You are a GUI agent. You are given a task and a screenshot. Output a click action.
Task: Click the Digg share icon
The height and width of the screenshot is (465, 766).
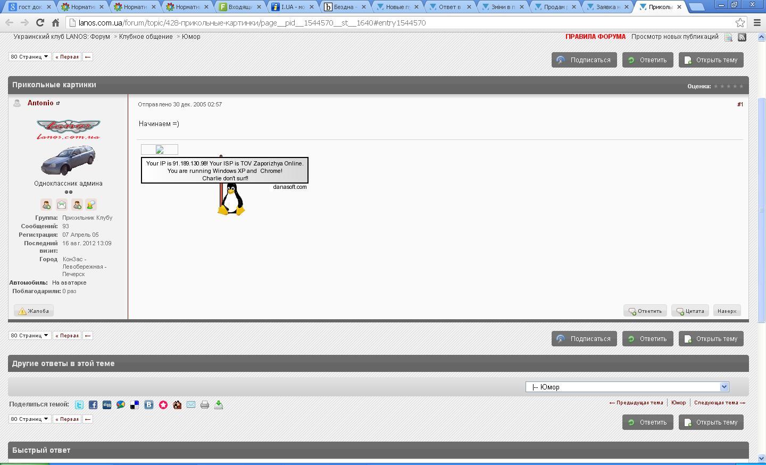[x=107, y=405]
